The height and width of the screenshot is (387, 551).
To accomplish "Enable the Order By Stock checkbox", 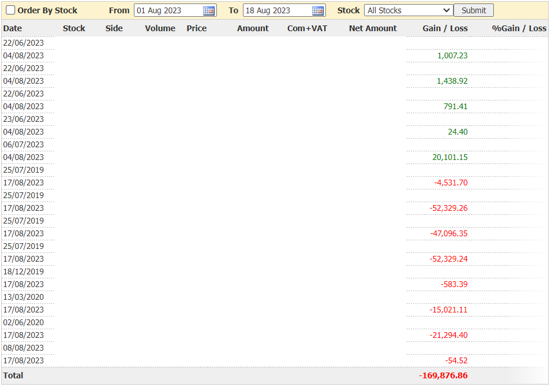I will pyautogui.click(x=10, y=10).
